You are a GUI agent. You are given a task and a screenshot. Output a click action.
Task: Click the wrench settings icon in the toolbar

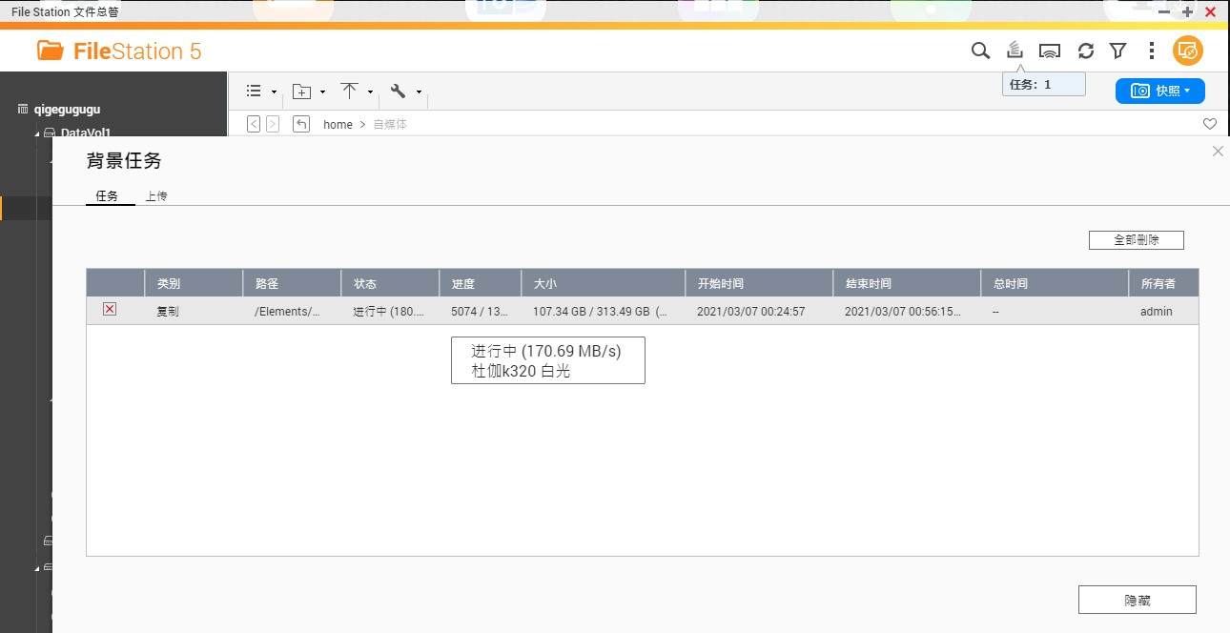(x=399, y=91)
